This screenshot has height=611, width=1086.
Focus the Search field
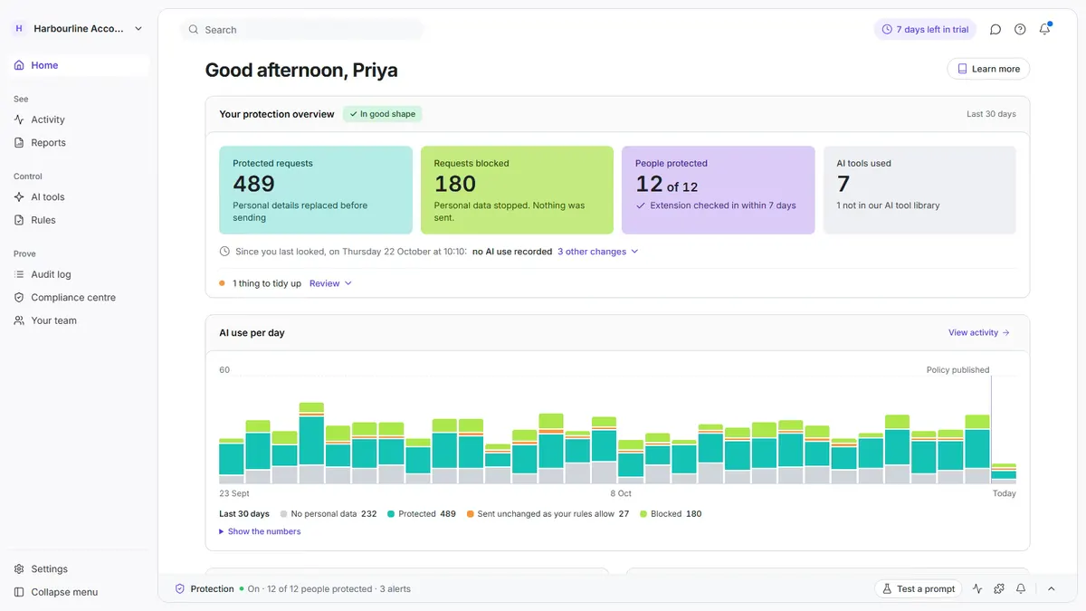click(x=302, y=30)
